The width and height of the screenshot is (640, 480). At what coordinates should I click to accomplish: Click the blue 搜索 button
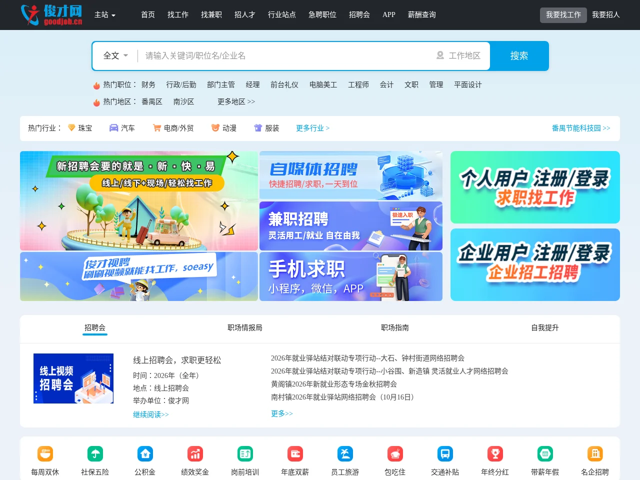(x=519, y=56)
